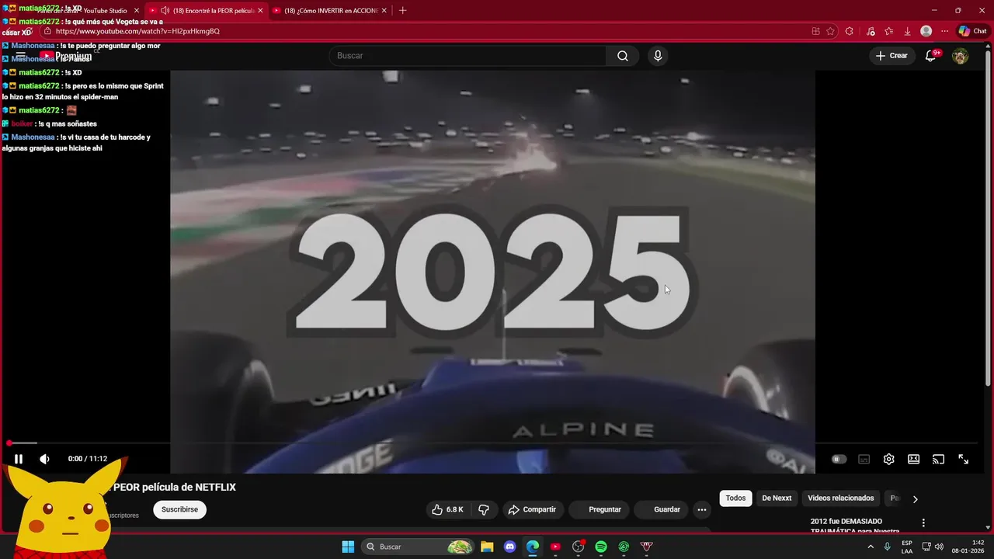This screenshot has width=994, height=559.
Task: Open Discord from the taskbar
Action: (509, 547)
